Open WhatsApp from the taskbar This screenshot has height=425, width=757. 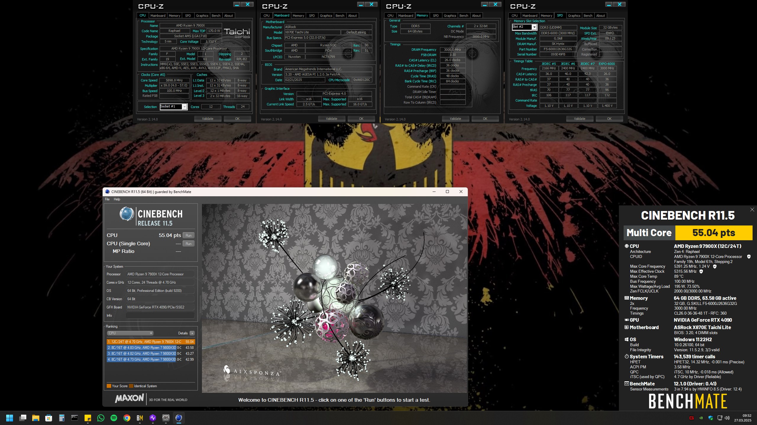tap(101, 418)
